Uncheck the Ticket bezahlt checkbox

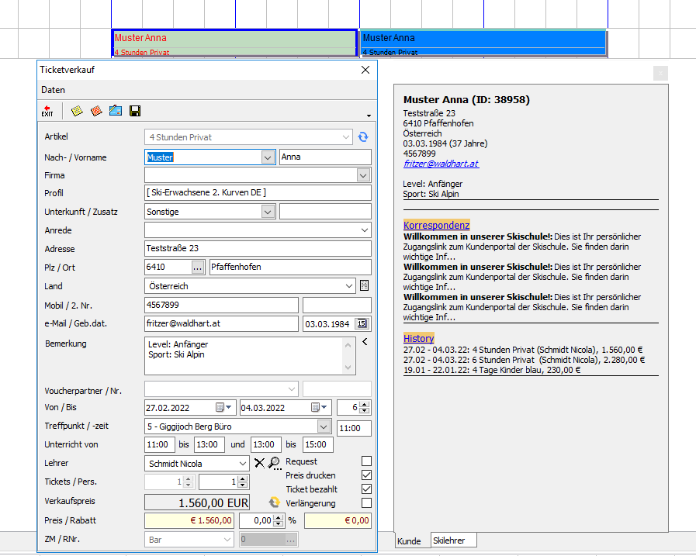pos(367,489)
